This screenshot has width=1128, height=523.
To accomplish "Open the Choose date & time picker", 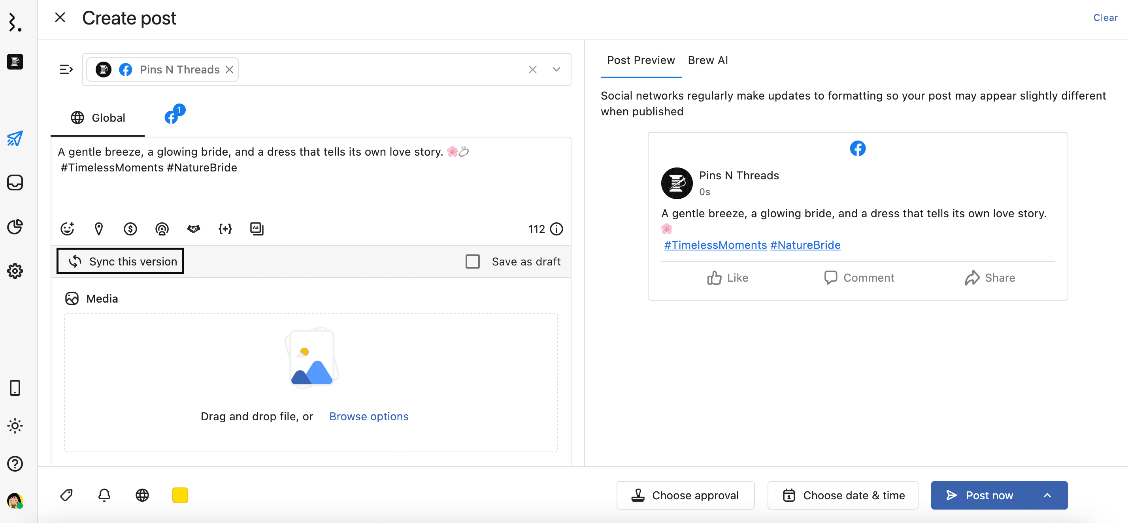I will [x=843, y=495].
